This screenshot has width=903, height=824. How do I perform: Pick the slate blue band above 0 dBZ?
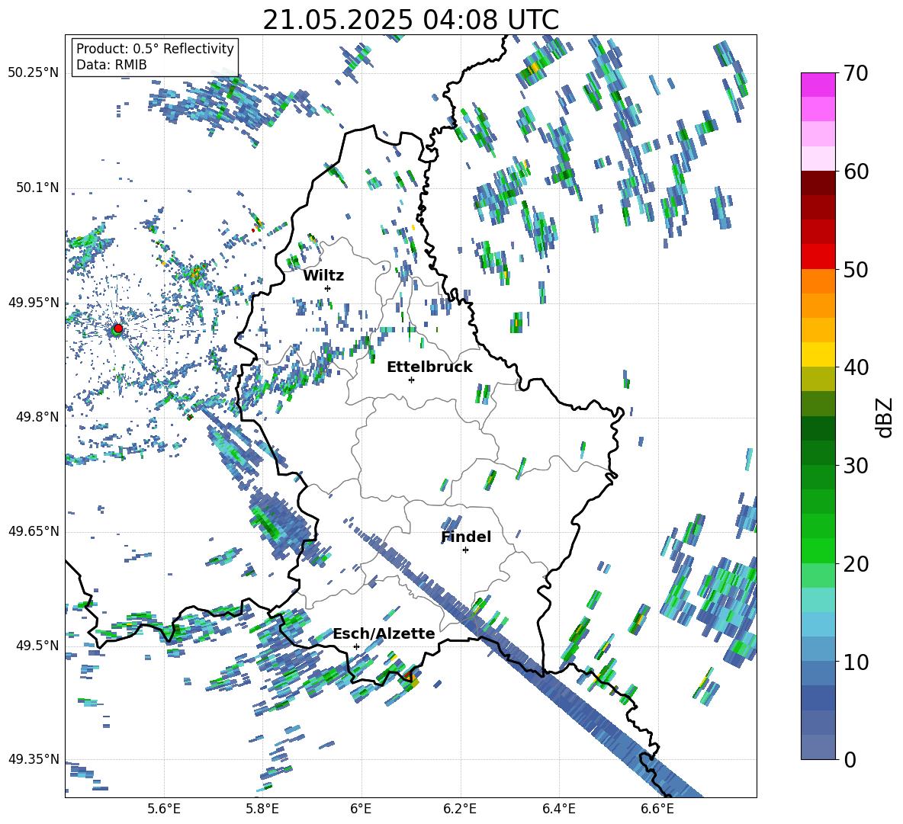818,748
